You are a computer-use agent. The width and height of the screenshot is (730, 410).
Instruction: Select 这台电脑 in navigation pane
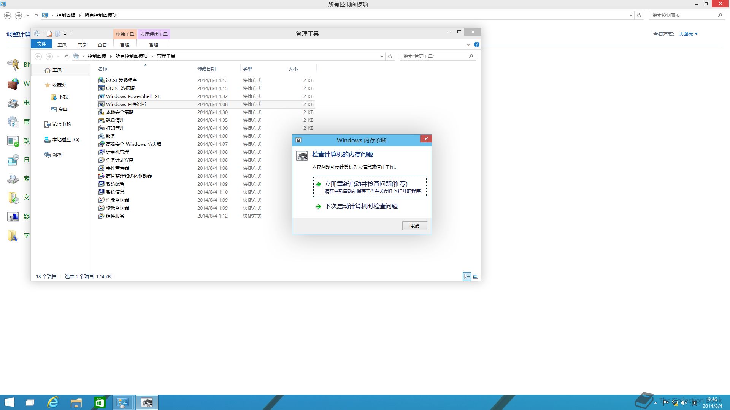pos(58,125)
